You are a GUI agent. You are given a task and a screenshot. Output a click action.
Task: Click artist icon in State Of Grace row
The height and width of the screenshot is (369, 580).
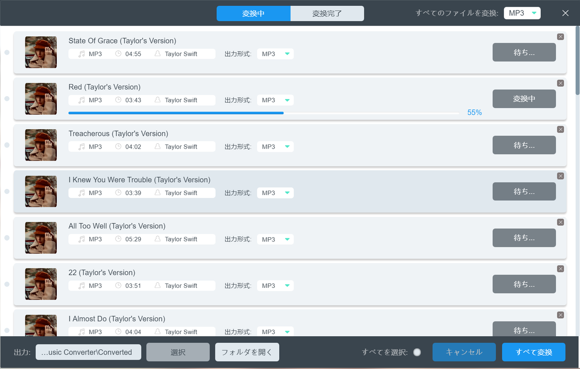157,54
